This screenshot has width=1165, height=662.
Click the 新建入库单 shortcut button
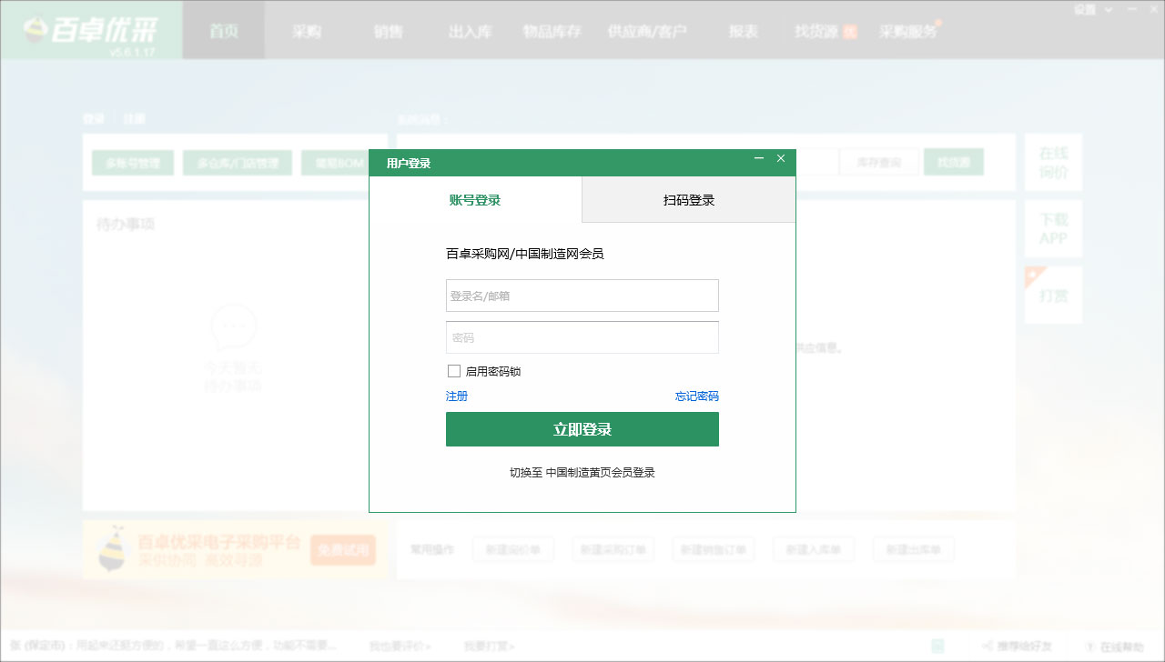[814, 549]
